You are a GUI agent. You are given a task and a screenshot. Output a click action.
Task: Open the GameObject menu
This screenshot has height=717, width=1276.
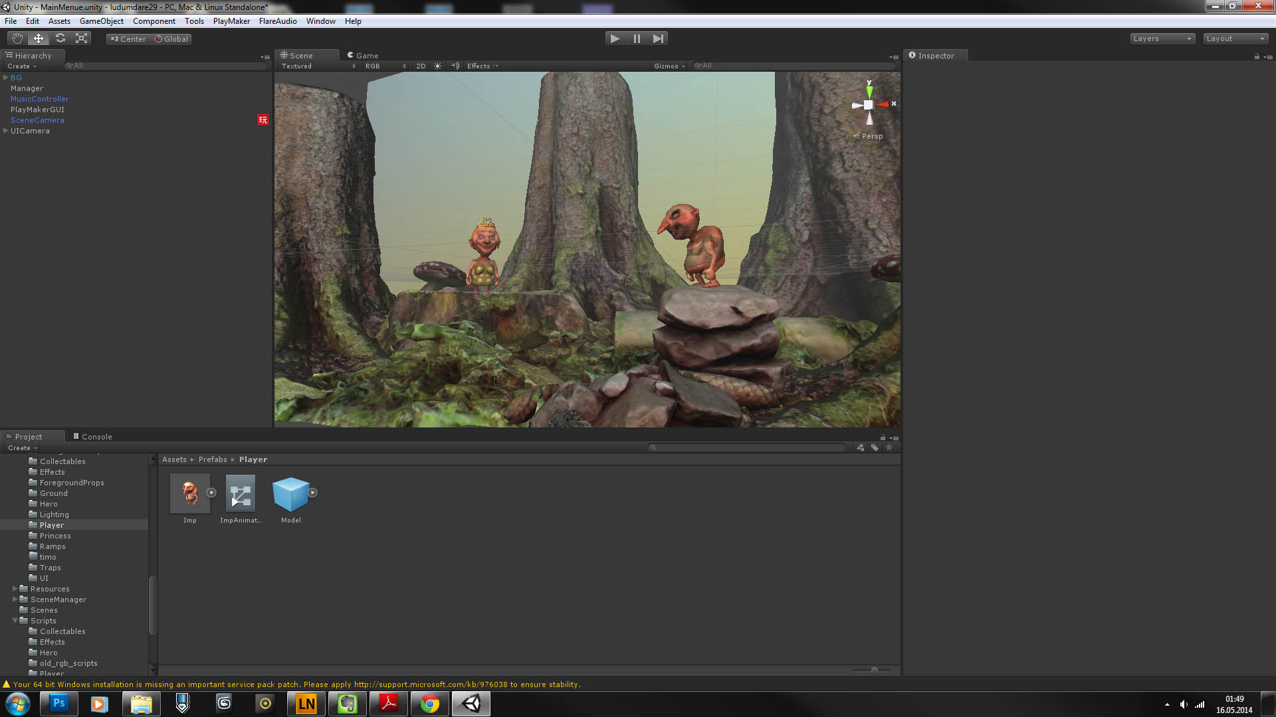point(102,21)
